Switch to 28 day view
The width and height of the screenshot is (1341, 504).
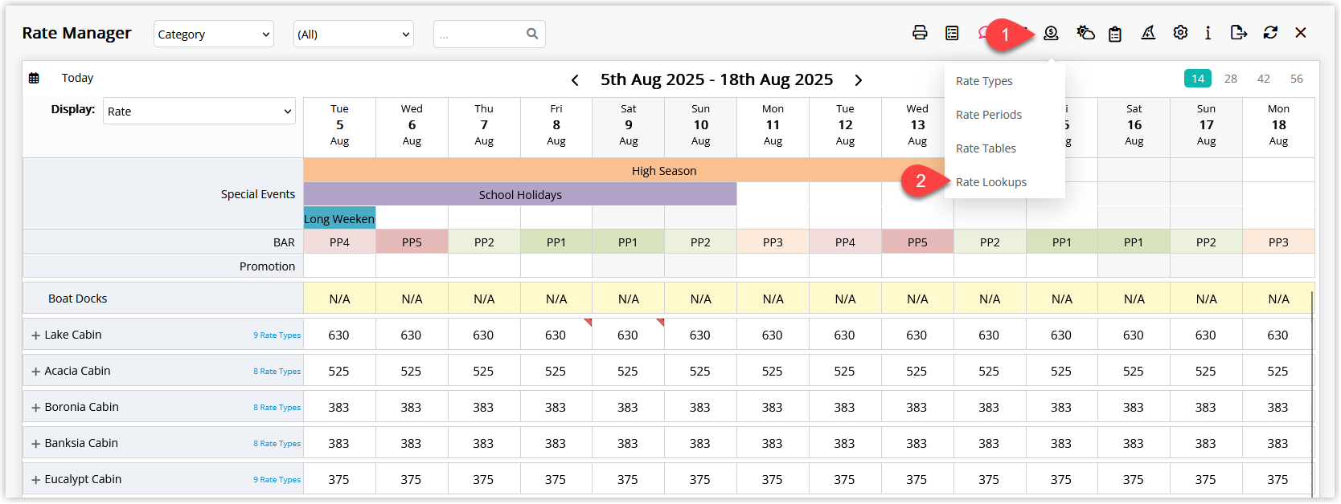[1231, 79]
